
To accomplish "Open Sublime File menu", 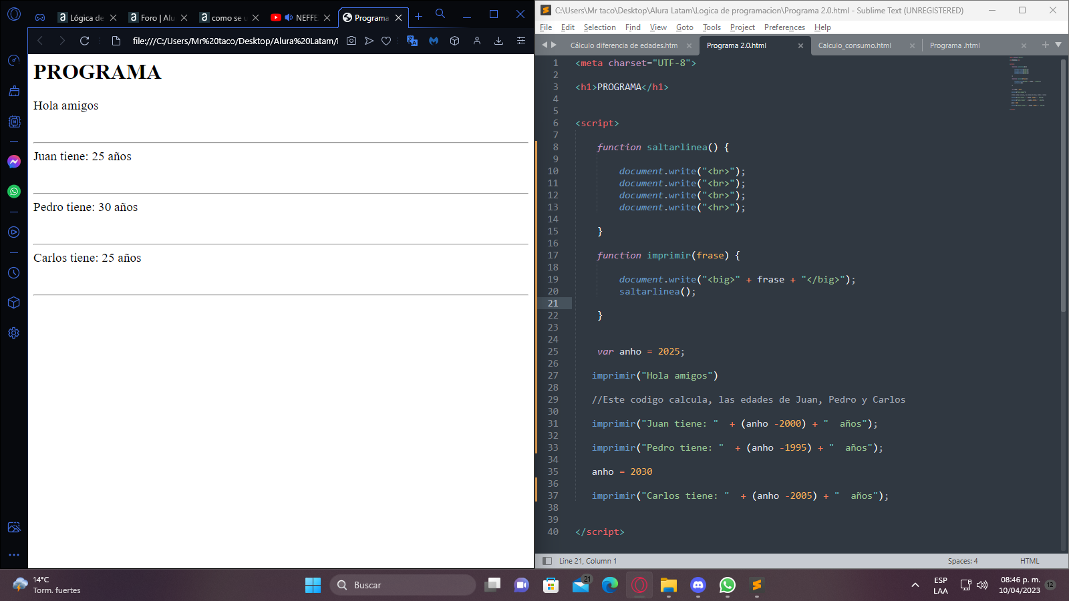I will coord(546,27).
